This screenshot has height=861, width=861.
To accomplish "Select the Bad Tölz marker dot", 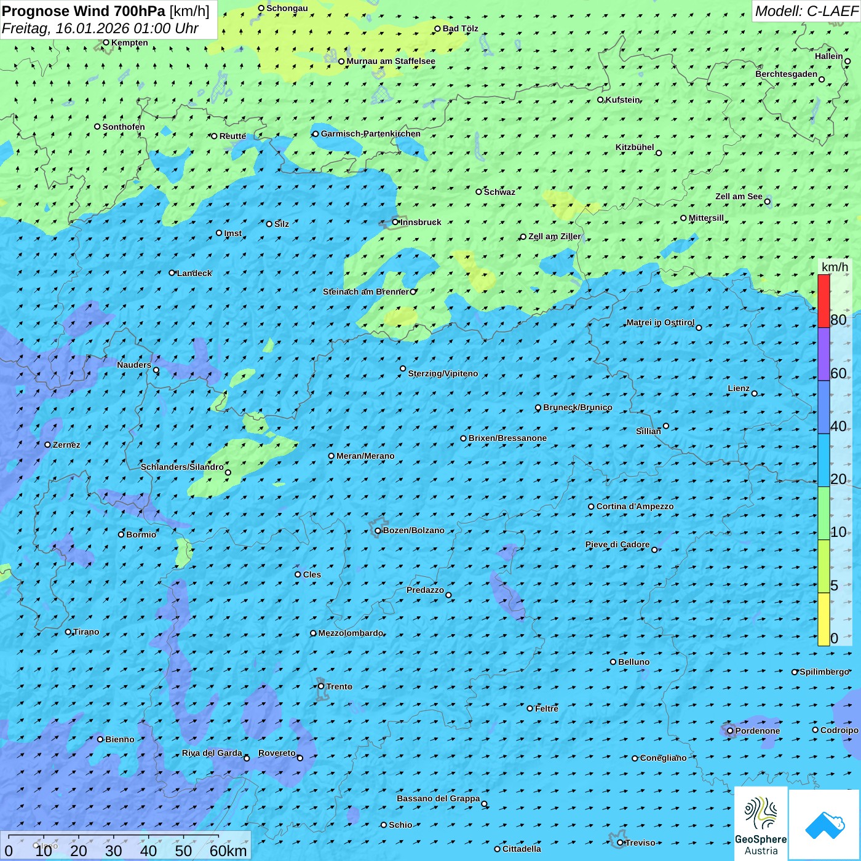I will pos(437,28).
